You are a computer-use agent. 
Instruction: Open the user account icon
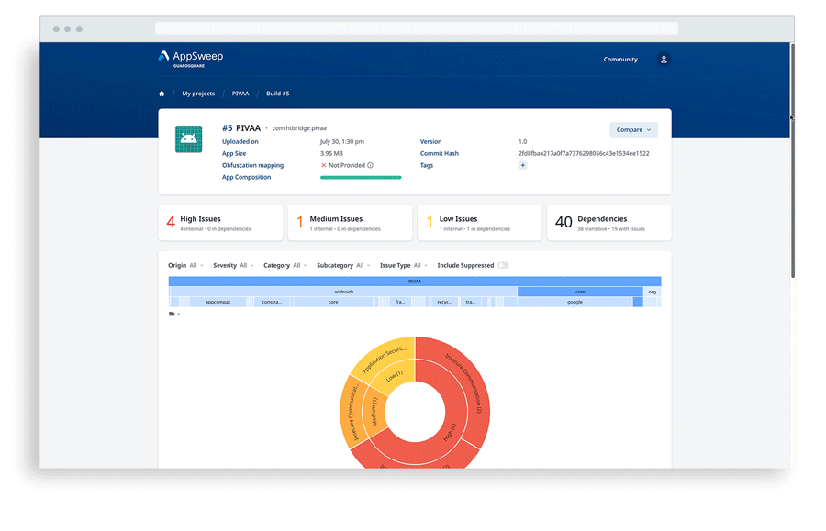pyautogui.click(x=664, y=60)
